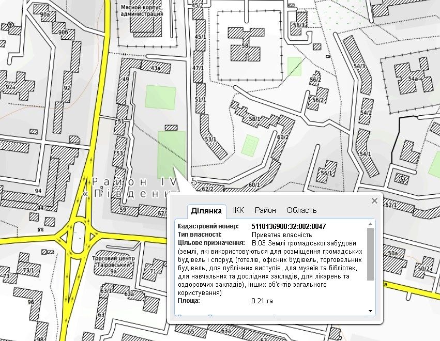Close the parcel info popup

[x=374, y=201]
